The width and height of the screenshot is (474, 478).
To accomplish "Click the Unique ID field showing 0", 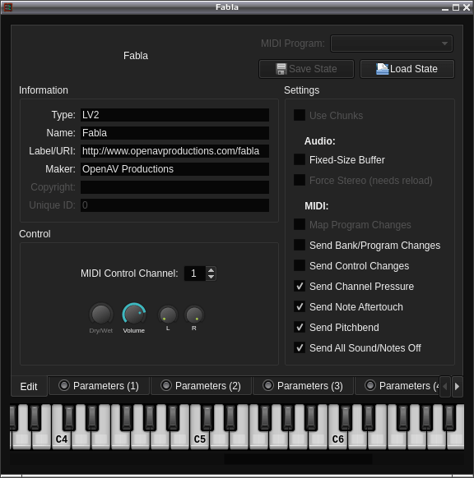I will 174,205.
